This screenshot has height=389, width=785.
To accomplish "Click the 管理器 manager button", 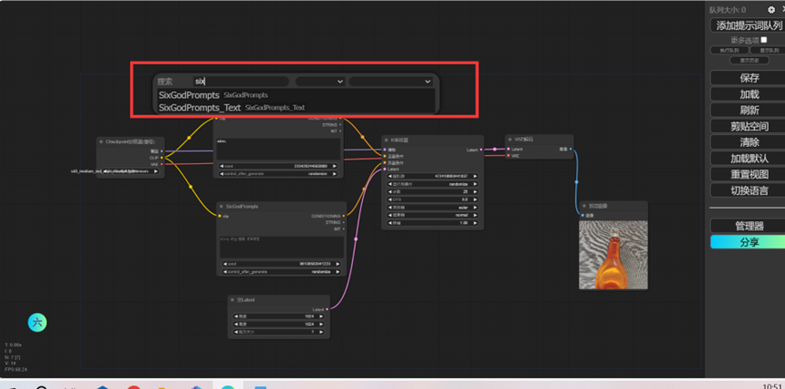I will coord(749,226).
